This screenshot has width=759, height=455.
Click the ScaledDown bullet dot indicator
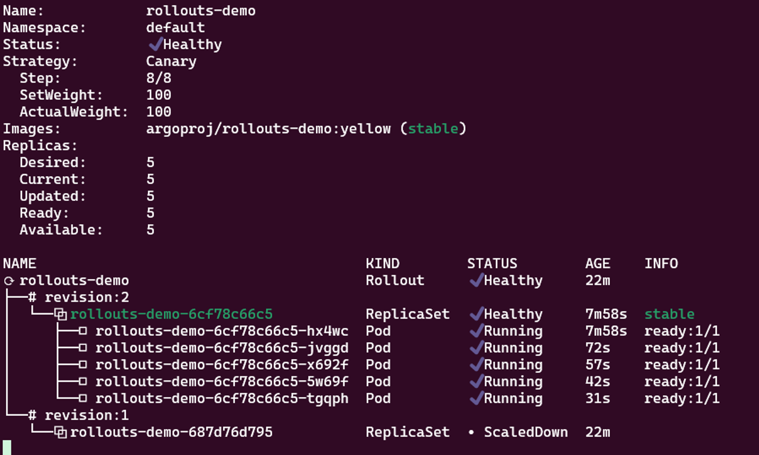click(x=471, y=432)
